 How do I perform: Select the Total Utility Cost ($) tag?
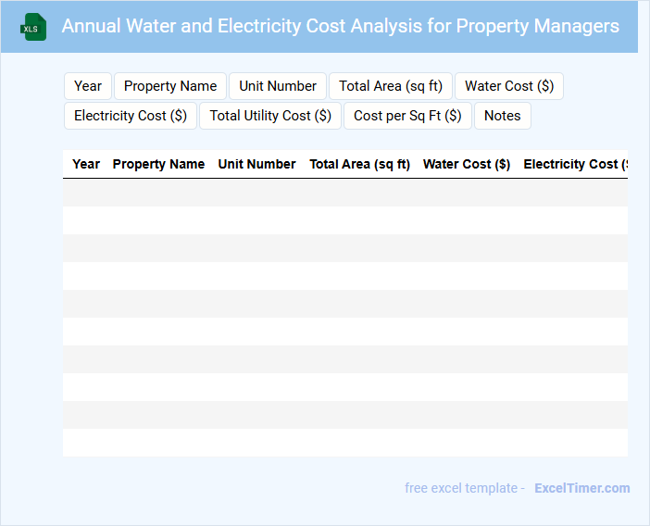tap(270, 116)
